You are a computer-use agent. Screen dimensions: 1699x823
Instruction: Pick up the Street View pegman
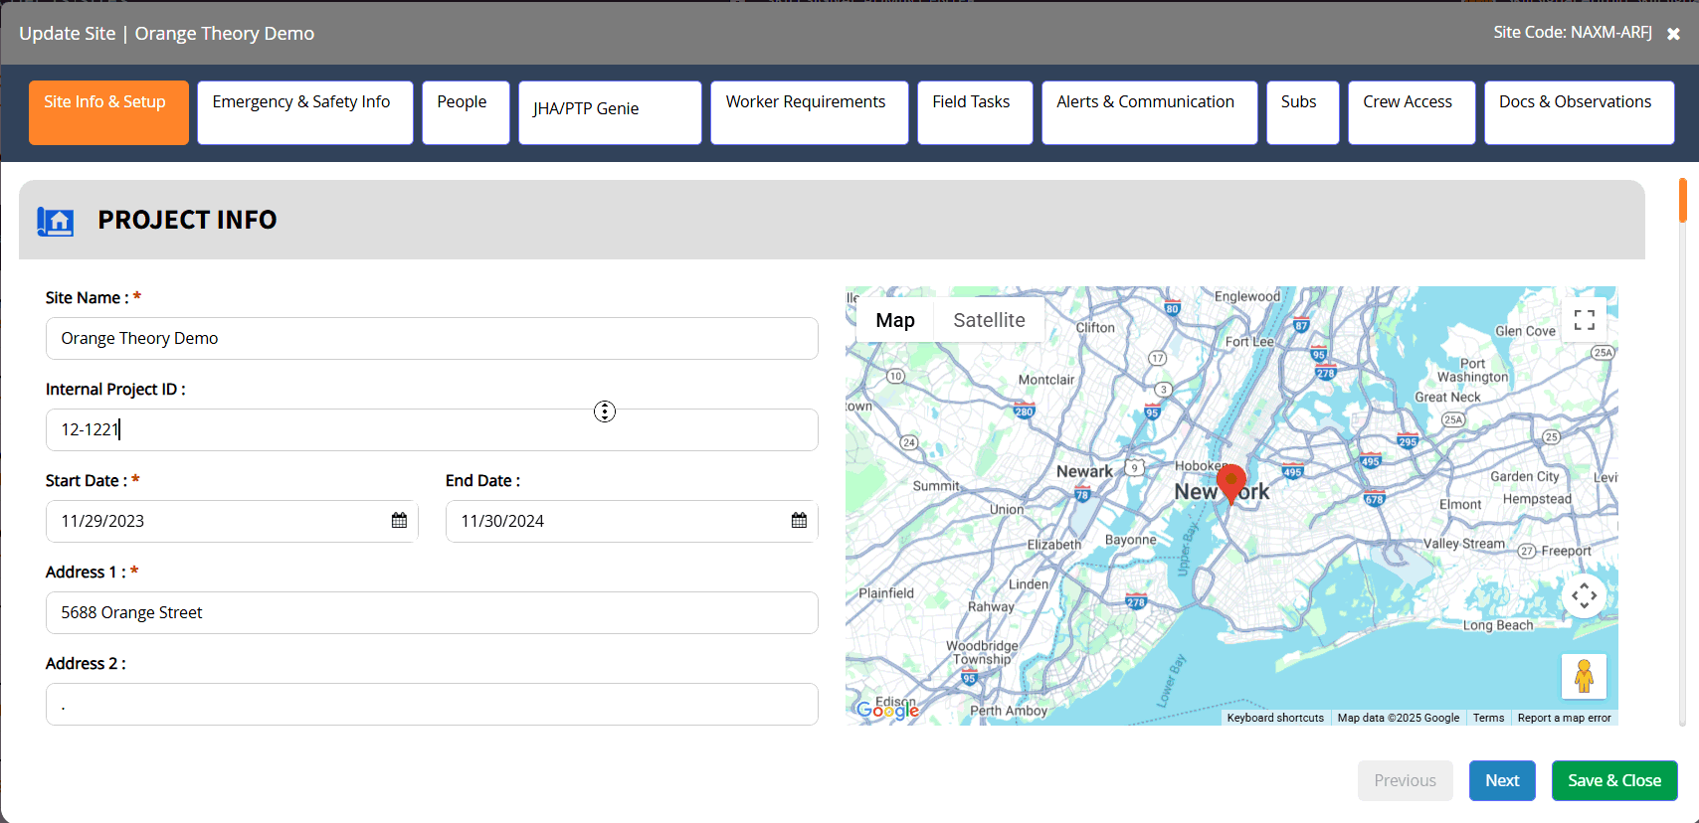click(x=1585, y=677)
